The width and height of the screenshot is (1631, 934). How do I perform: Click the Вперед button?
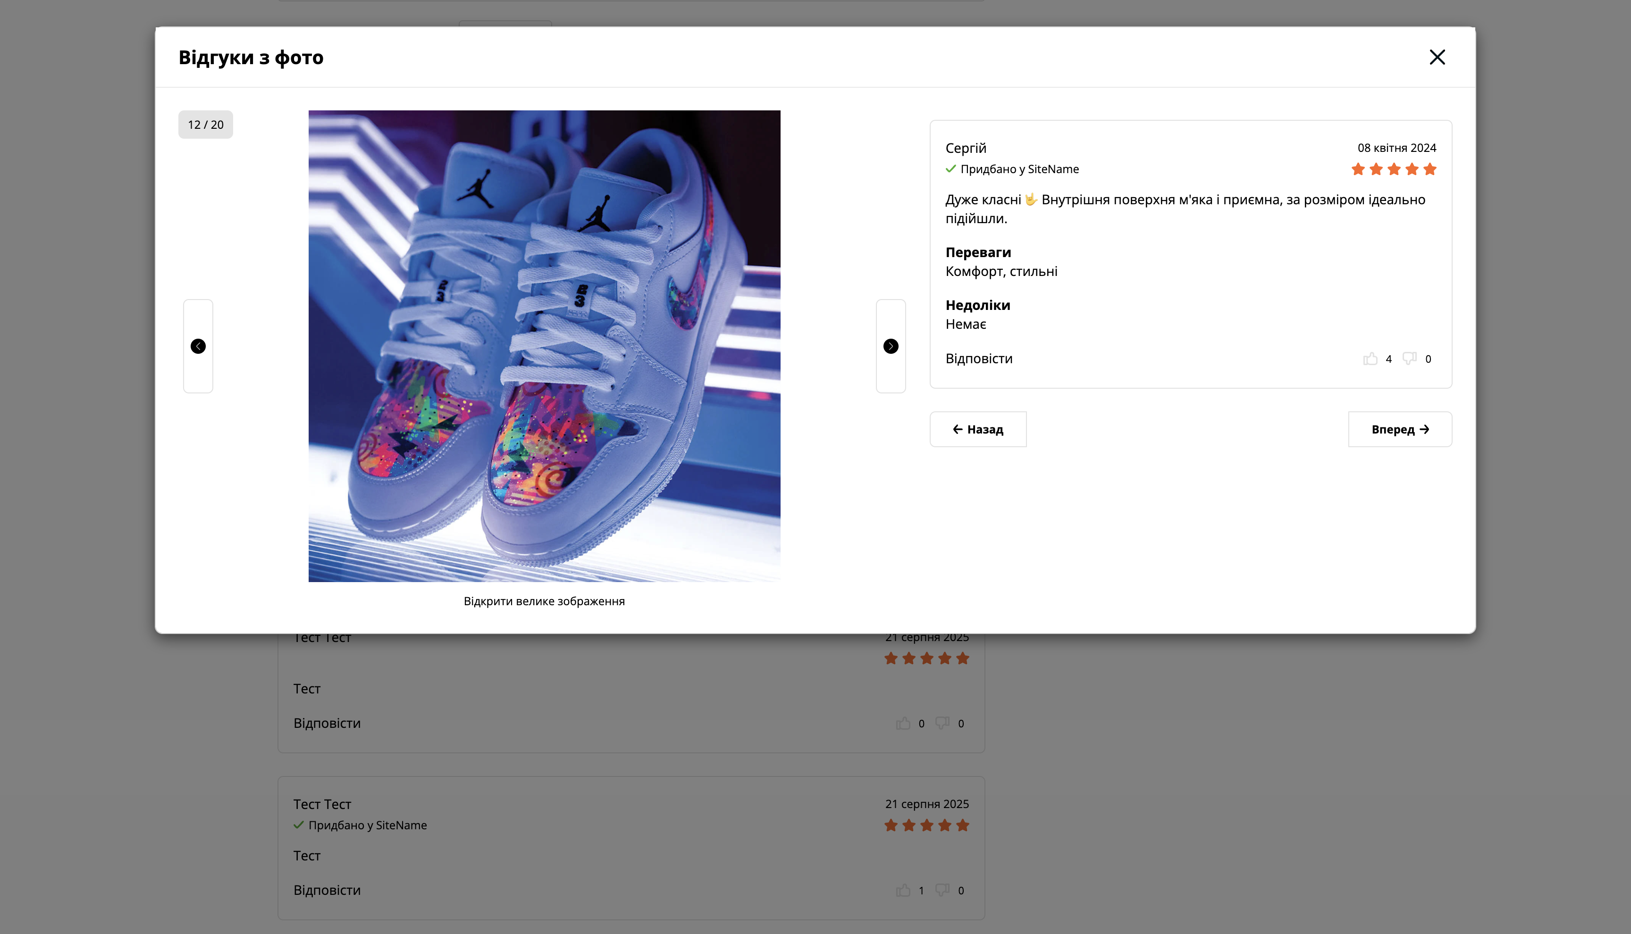[x=1399, y=429]
